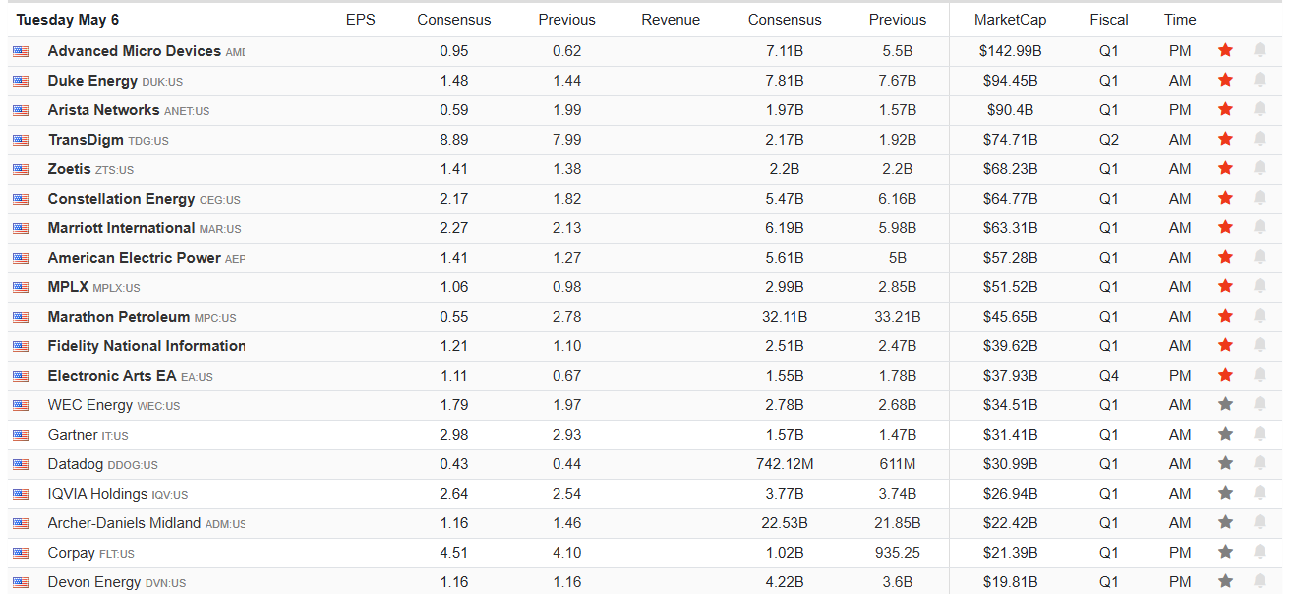Star WEC Energy as a favorite
1294x594 pixels.
1225,404
